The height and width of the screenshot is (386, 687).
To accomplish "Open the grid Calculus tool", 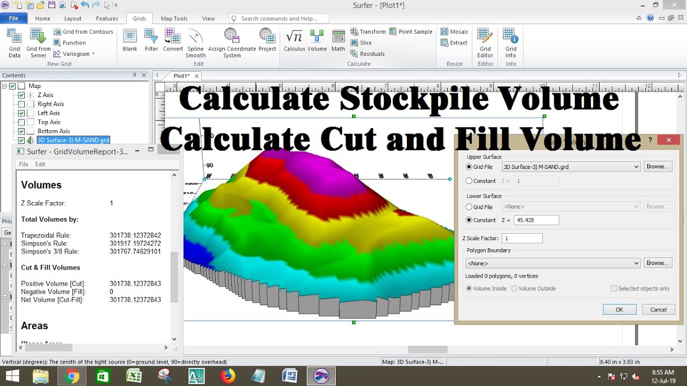I will [294, 41].
